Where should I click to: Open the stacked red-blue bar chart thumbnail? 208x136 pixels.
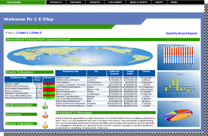[x=178, y=57]
